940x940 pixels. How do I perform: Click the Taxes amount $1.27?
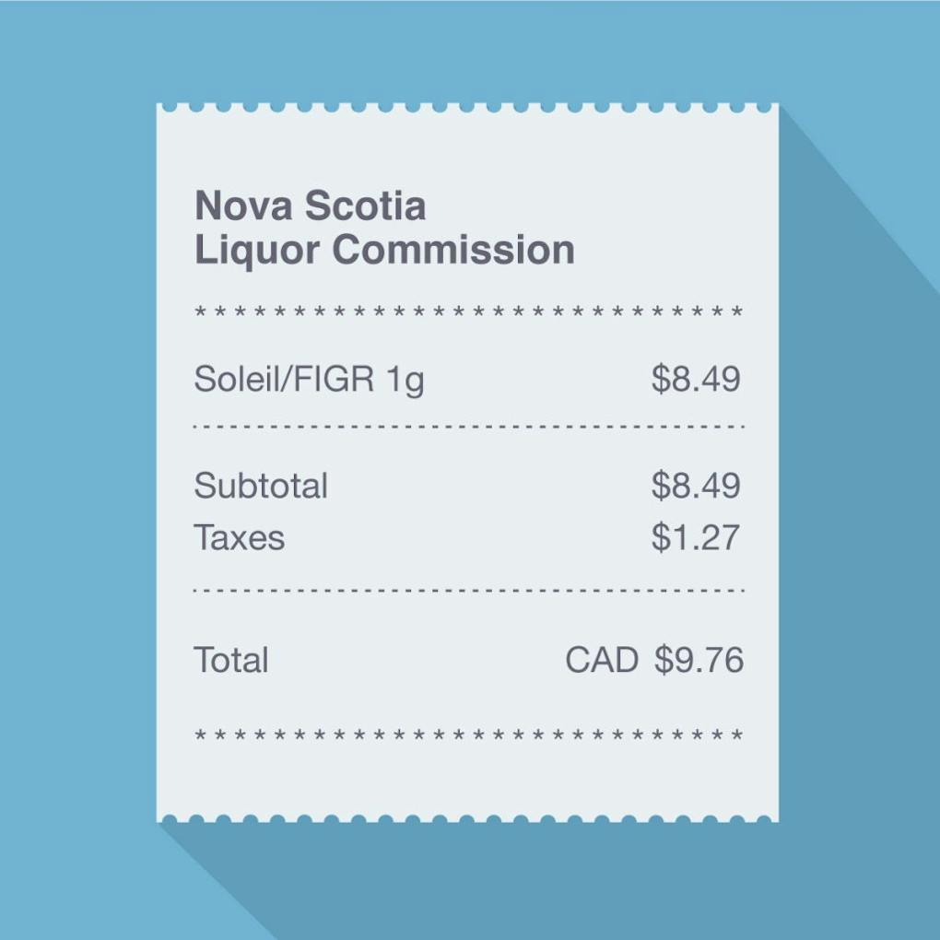(x=696, y=537)
